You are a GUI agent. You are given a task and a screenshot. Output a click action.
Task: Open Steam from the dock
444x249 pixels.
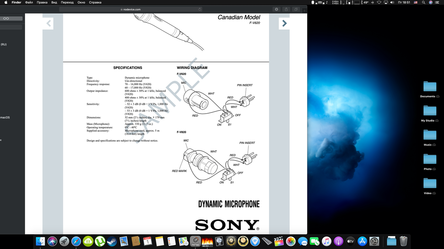(x=112, y=241)
